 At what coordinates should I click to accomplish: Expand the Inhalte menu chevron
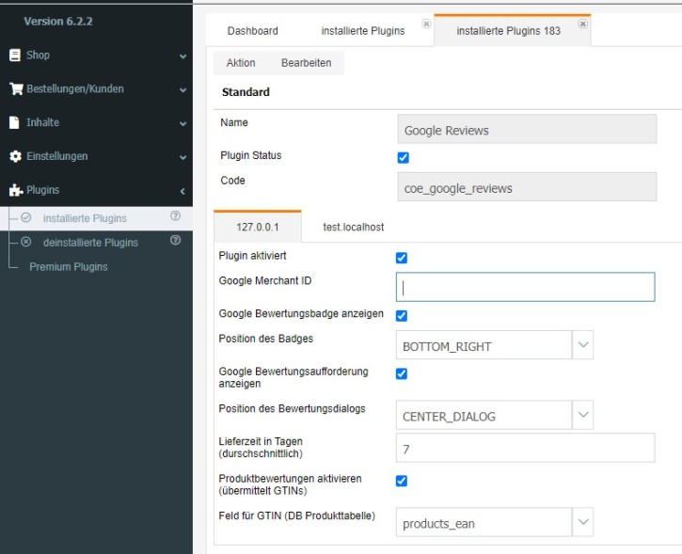point(183,124)
